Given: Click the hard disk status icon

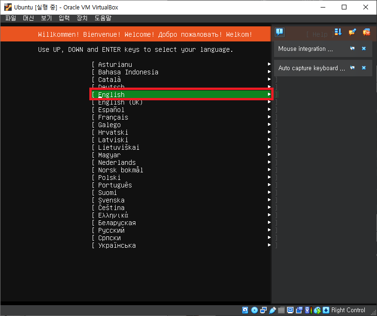Looking at the screenshot, I should [x=245, y=310].
